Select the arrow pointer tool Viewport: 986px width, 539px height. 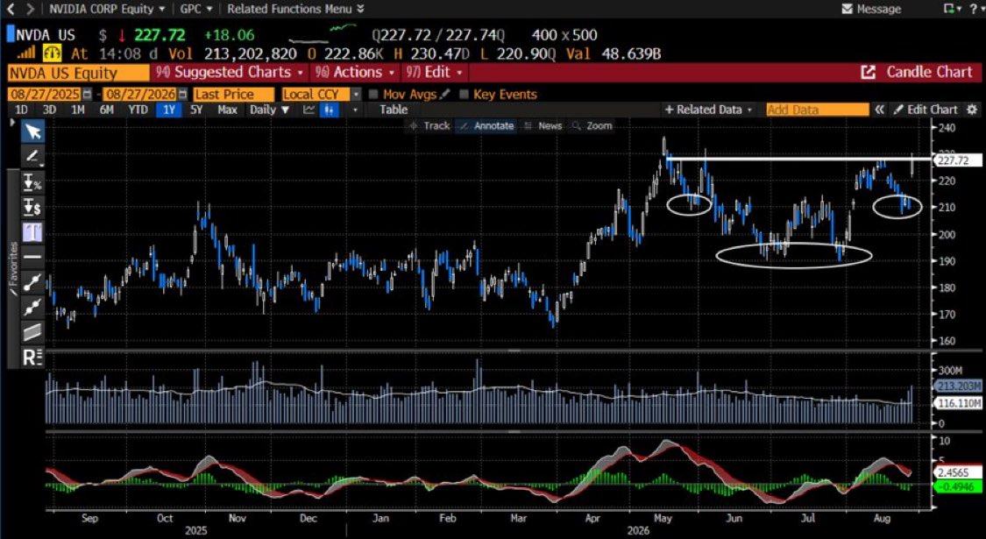(32, 131)
